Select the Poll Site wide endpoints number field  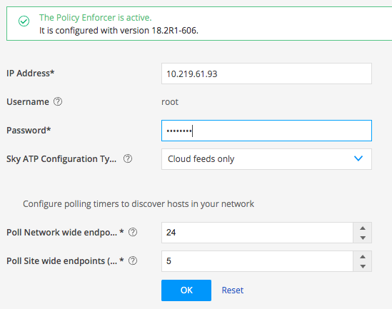257,261
